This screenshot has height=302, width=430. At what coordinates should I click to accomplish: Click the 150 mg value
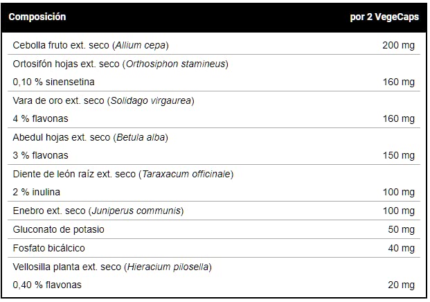coord(398,155)
